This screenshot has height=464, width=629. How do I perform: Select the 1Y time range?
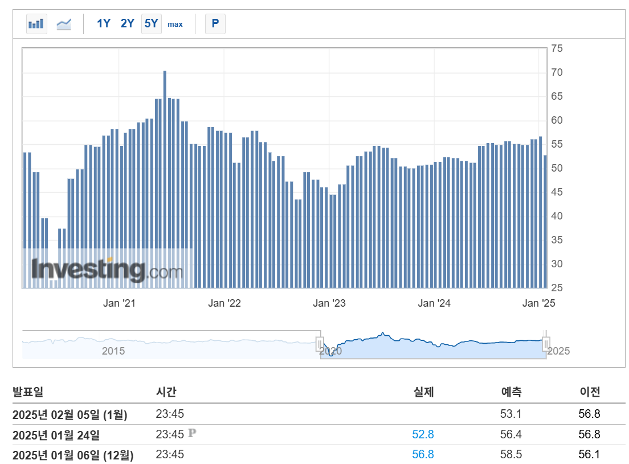coord(104,24)
